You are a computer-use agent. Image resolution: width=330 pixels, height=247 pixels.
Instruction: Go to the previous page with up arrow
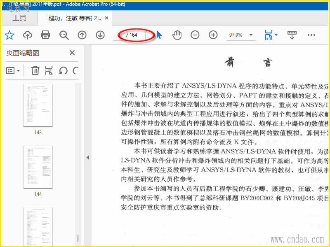(82, 35)
